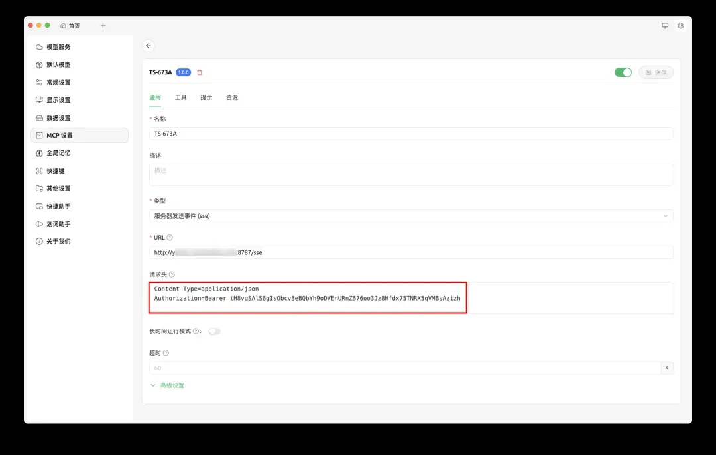Open the settings gear icon at top right

[680, 26]
